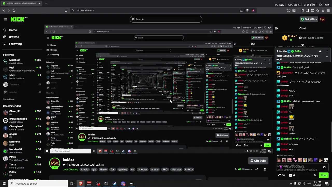Open whiz Music Stations channel
The height and width of the screenshot is (187, 332).
click(x=22, y=77)
